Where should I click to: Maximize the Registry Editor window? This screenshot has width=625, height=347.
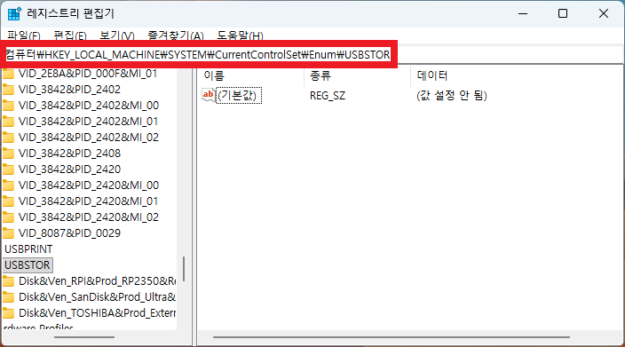563,13
